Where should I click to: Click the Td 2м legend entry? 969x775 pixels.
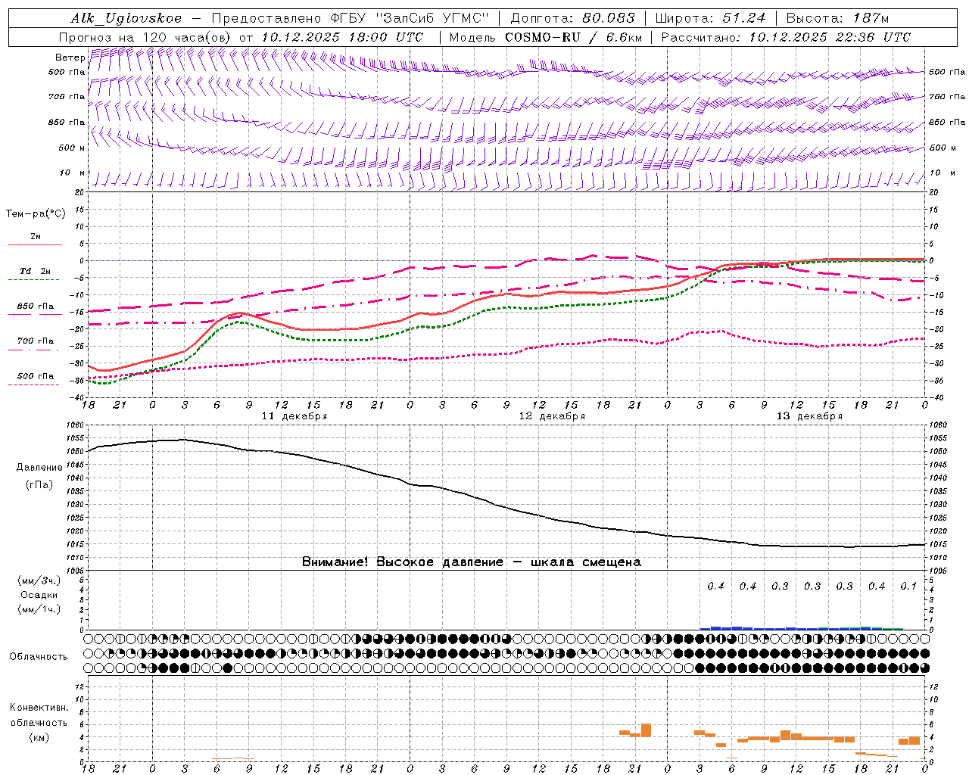[35, 271]
